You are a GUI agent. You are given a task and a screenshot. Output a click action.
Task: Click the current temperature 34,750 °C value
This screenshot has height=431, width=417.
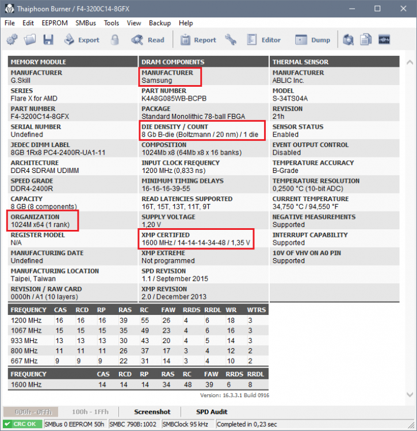(305, 207)
